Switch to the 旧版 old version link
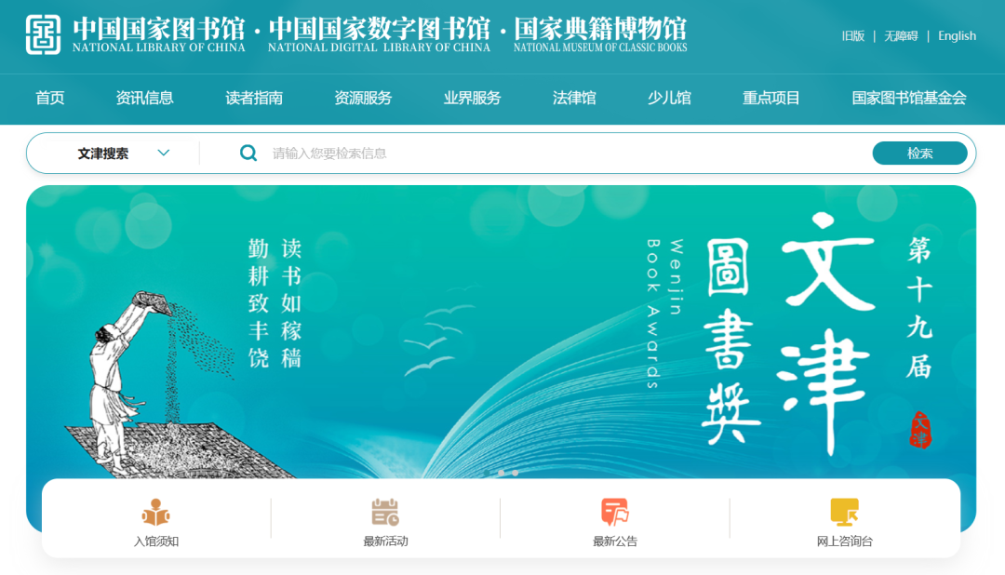The height and width of the screenshot is (575, 1005). click(853, 36)
